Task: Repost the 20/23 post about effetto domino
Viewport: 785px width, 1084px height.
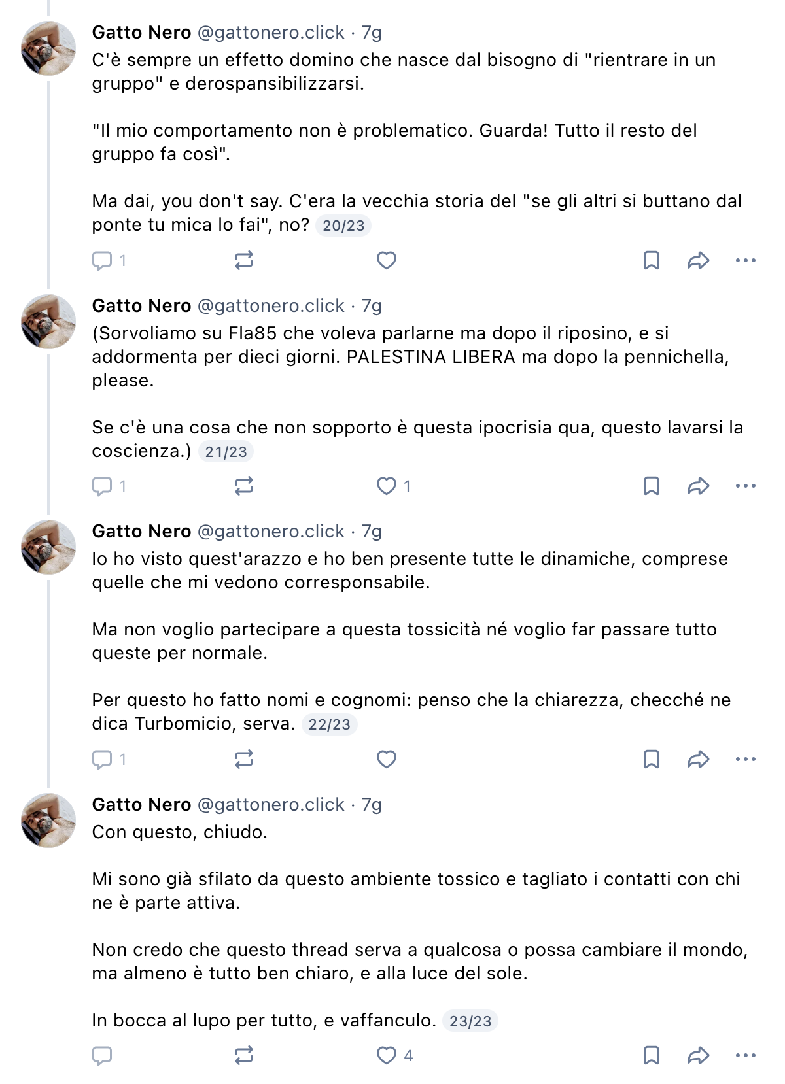Action: click(x=244, y=261)
